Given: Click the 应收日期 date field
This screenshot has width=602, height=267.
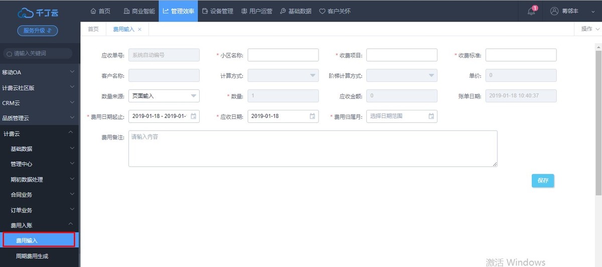Looking at the screenshot, I should pyautogui.click(x=283, y=116).
